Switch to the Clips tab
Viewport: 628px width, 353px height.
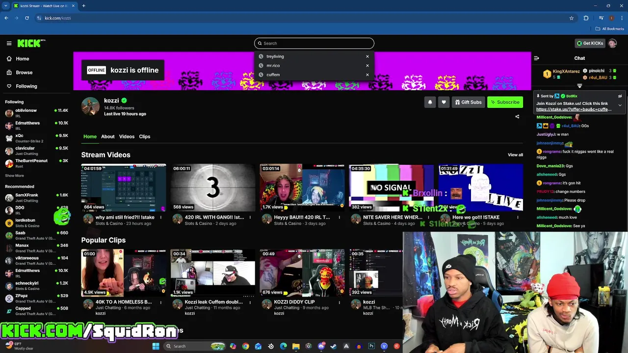145,136
